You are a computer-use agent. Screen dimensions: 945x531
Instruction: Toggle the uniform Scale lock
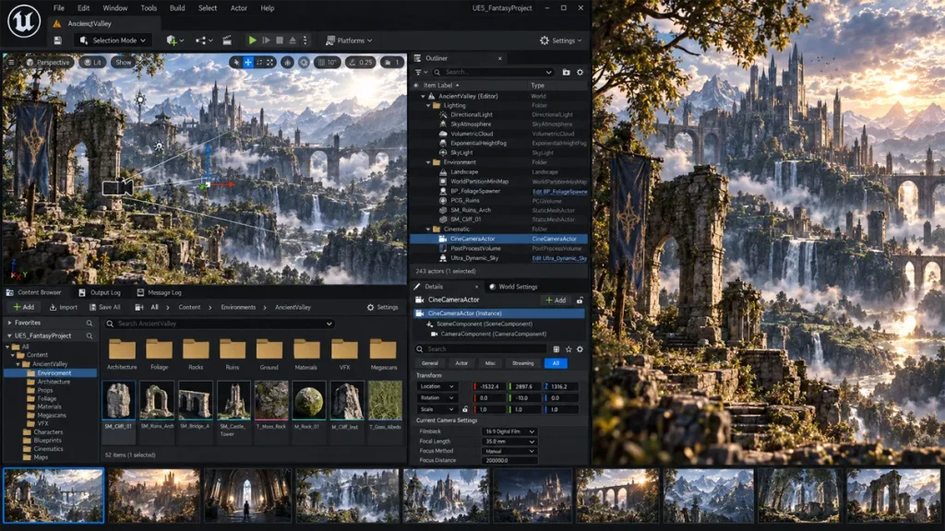tap(465, 409)
